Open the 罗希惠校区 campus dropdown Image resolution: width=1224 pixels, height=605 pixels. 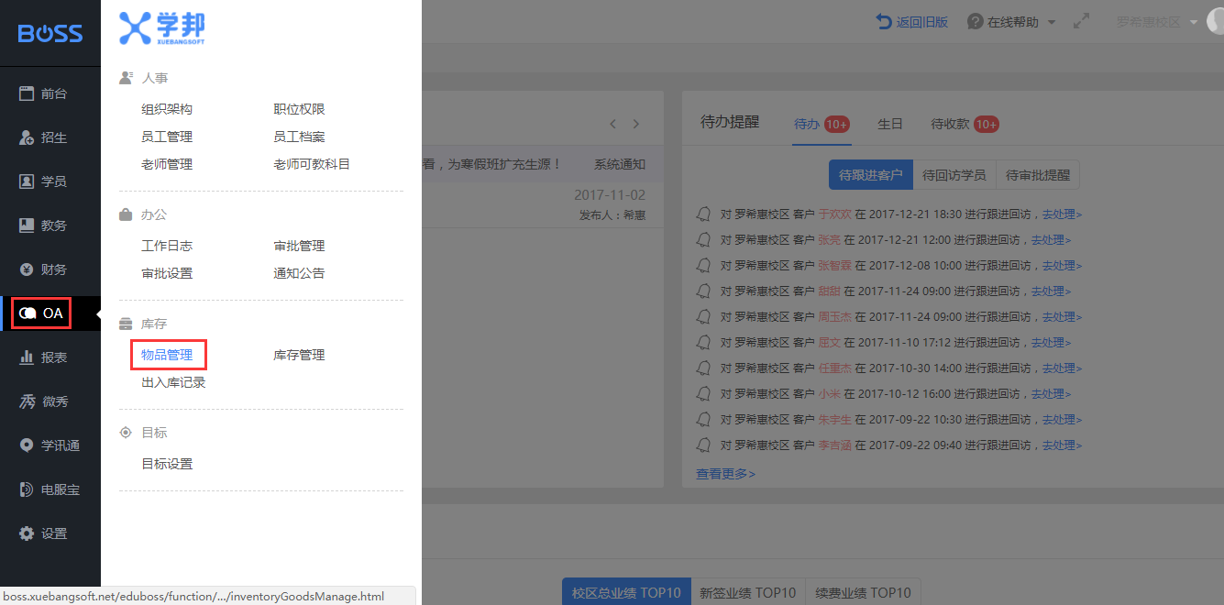coord(1157,21)
